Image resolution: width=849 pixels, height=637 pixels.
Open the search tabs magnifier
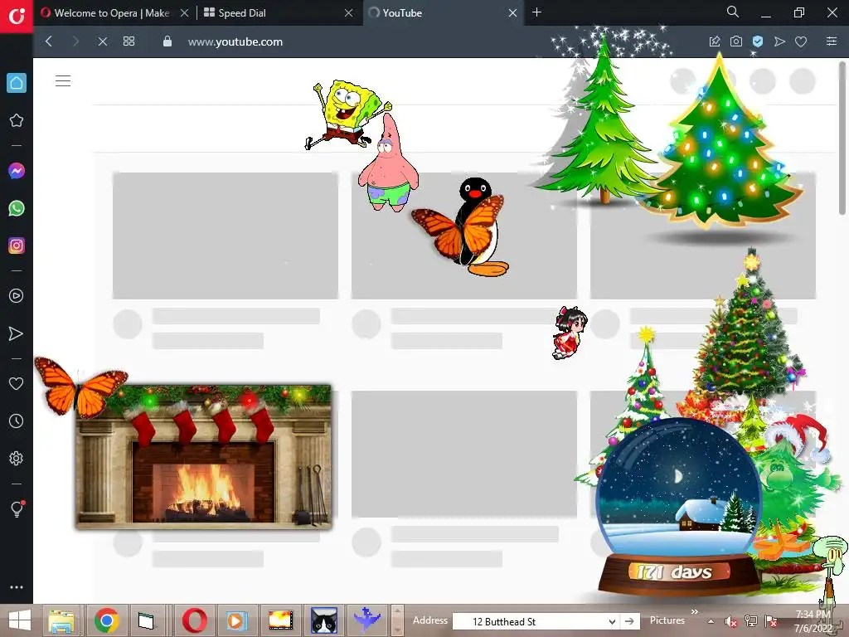pos(733,12)
